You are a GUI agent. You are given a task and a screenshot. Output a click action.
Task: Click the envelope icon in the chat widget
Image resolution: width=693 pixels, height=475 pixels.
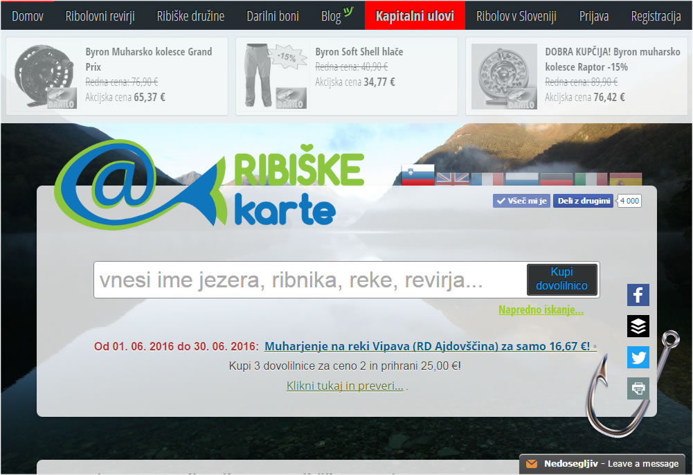pyautogui.click(x=532, y=463)
